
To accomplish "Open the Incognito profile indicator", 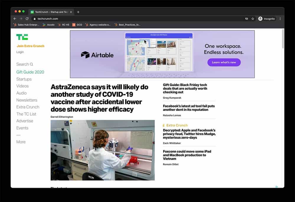I will [x=267, y=19].
